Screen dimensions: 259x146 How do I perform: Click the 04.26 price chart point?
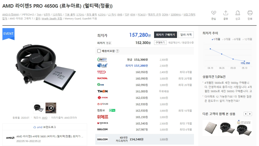pos(222,54)
